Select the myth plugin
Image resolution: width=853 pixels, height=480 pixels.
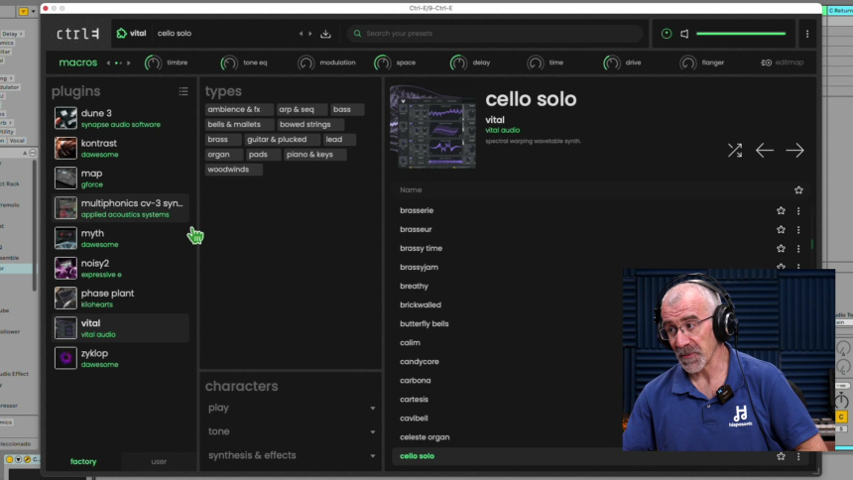point(120,238)
